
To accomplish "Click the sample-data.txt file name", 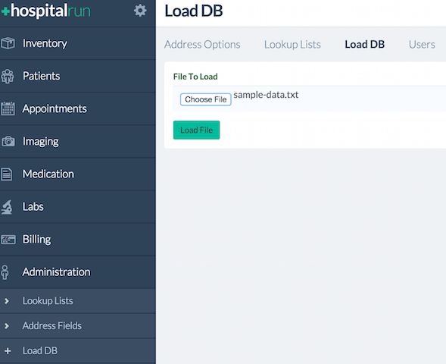I will point(266,95).
